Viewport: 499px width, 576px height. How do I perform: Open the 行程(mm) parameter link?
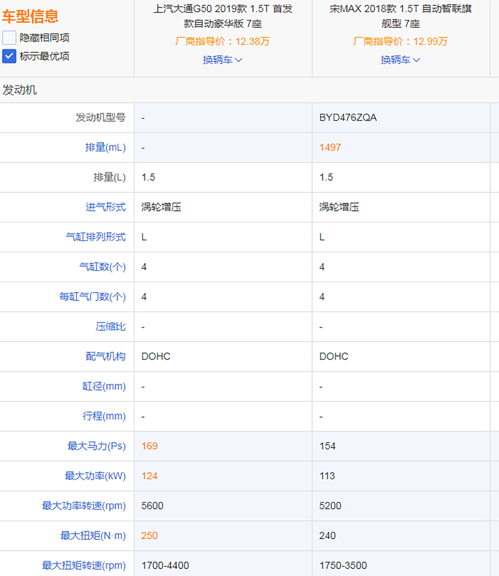(104, 416)
